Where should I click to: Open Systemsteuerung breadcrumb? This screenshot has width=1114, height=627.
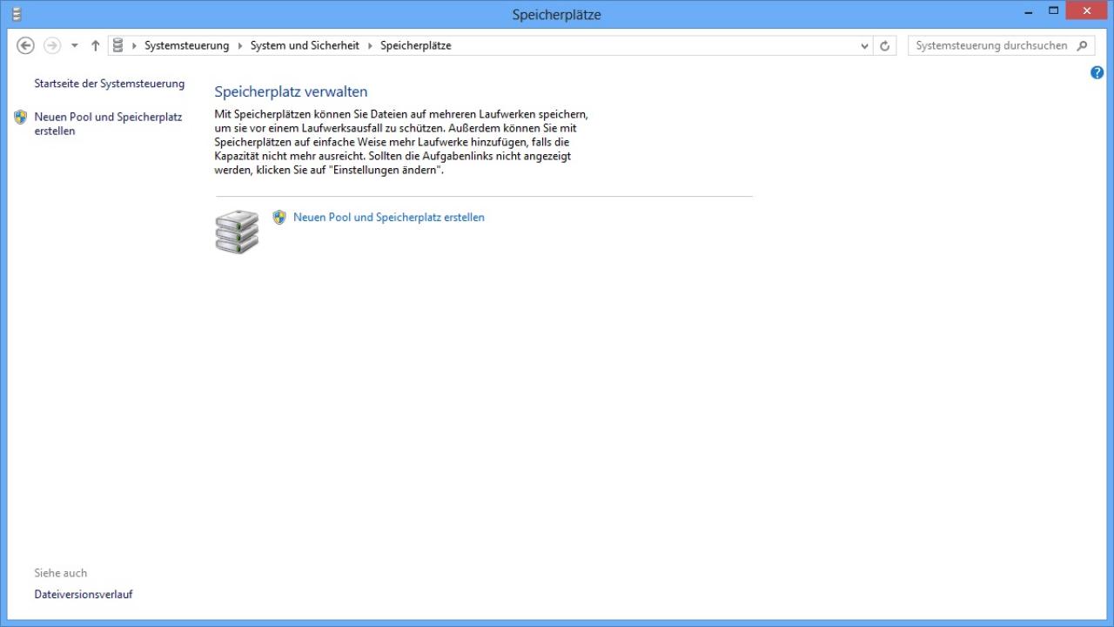pos(186,45)
